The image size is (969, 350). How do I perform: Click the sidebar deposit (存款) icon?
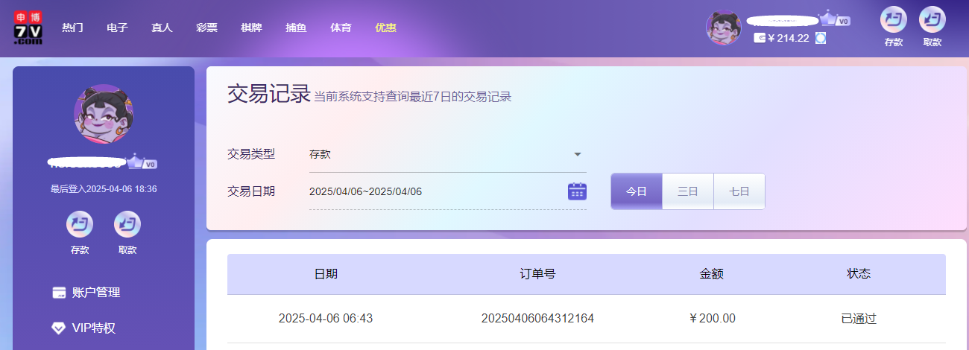click(x=80, y=224)
